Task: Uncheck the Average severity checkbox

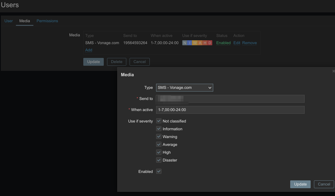Action: tap(159, 144)
